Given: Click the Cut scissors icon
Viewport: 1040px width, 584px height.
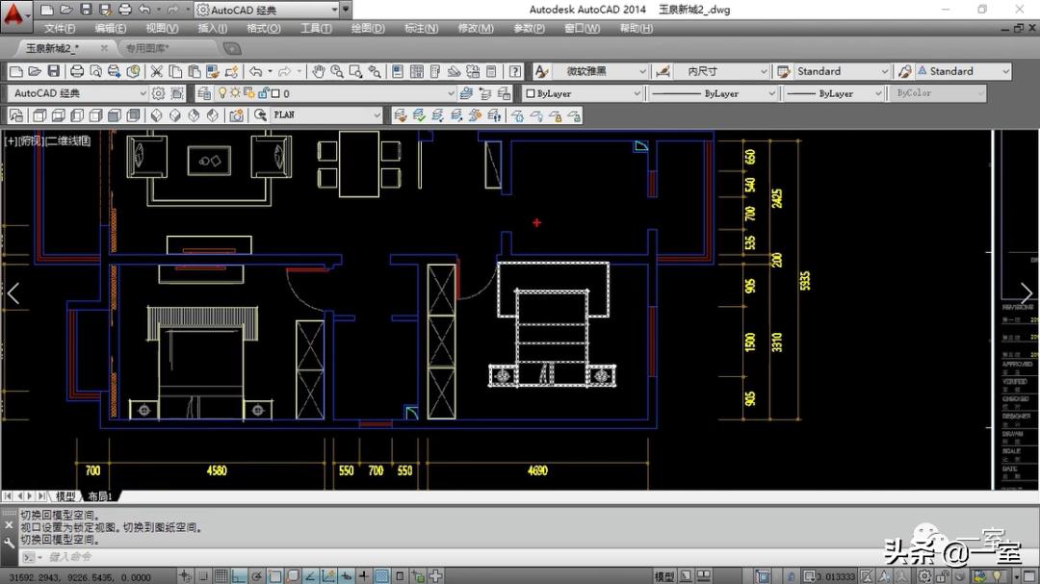Looking at the screenshot, I should tap(157, 71).
